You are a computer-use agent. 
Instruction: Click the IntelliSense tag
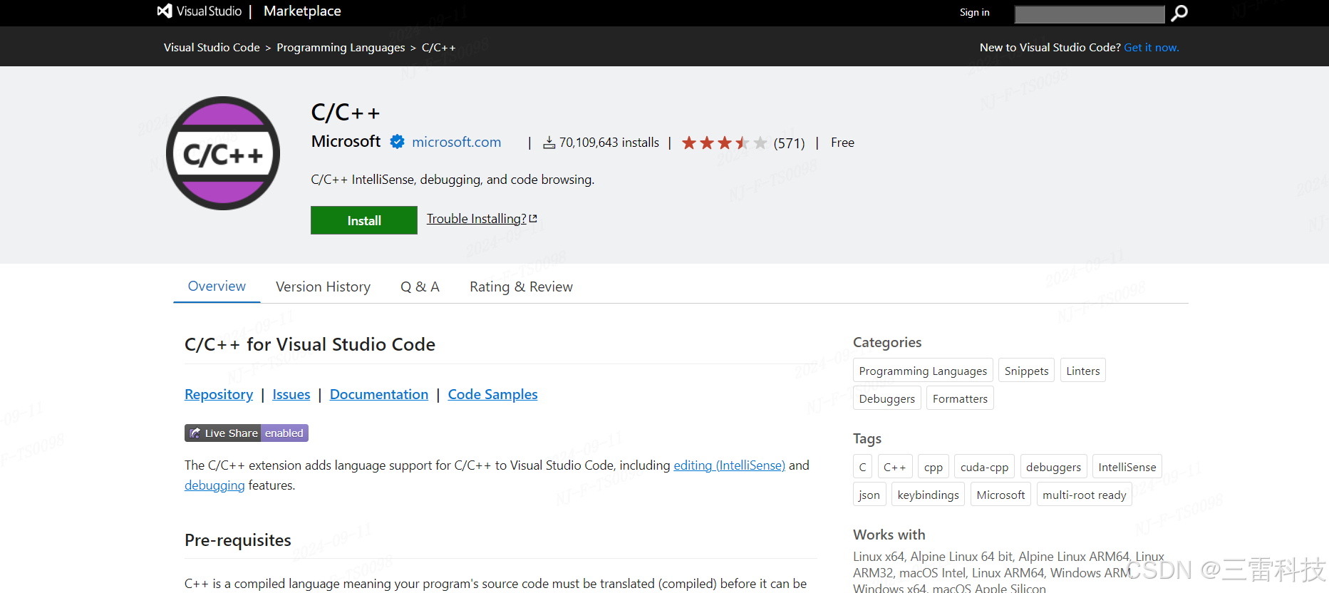click(1127, 467)
